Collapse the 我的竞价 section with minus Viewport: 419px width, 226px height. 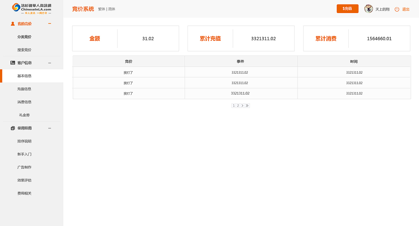click(x=50, y=23)
